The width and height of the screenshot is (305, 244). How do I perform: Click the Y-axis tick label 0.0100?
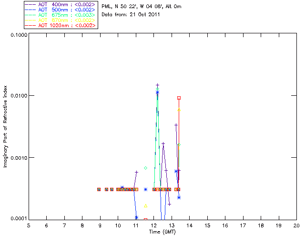(19, 96)
